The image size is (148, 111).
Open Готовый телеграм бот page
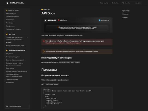14,38
